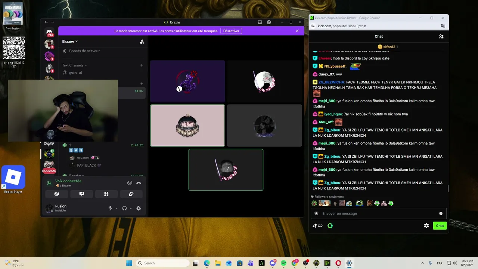Select user escanor in voice channel
The image size is (478, 269).
coord(83,158)
